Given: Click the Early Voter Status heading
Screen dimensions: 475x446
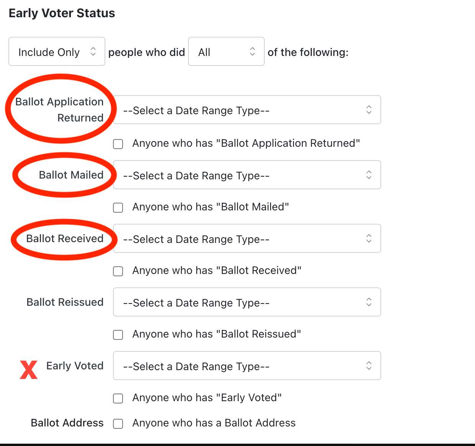Looking at the screenshot, I should pyautogui.click(x=62, y=13).
